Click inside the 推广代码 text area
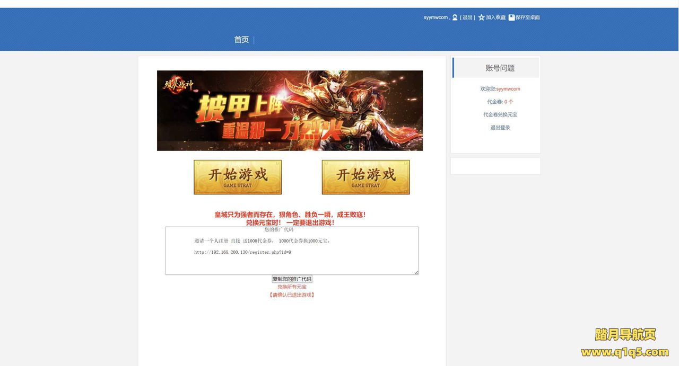Screen dimensions: 679x366 (292, 251)
